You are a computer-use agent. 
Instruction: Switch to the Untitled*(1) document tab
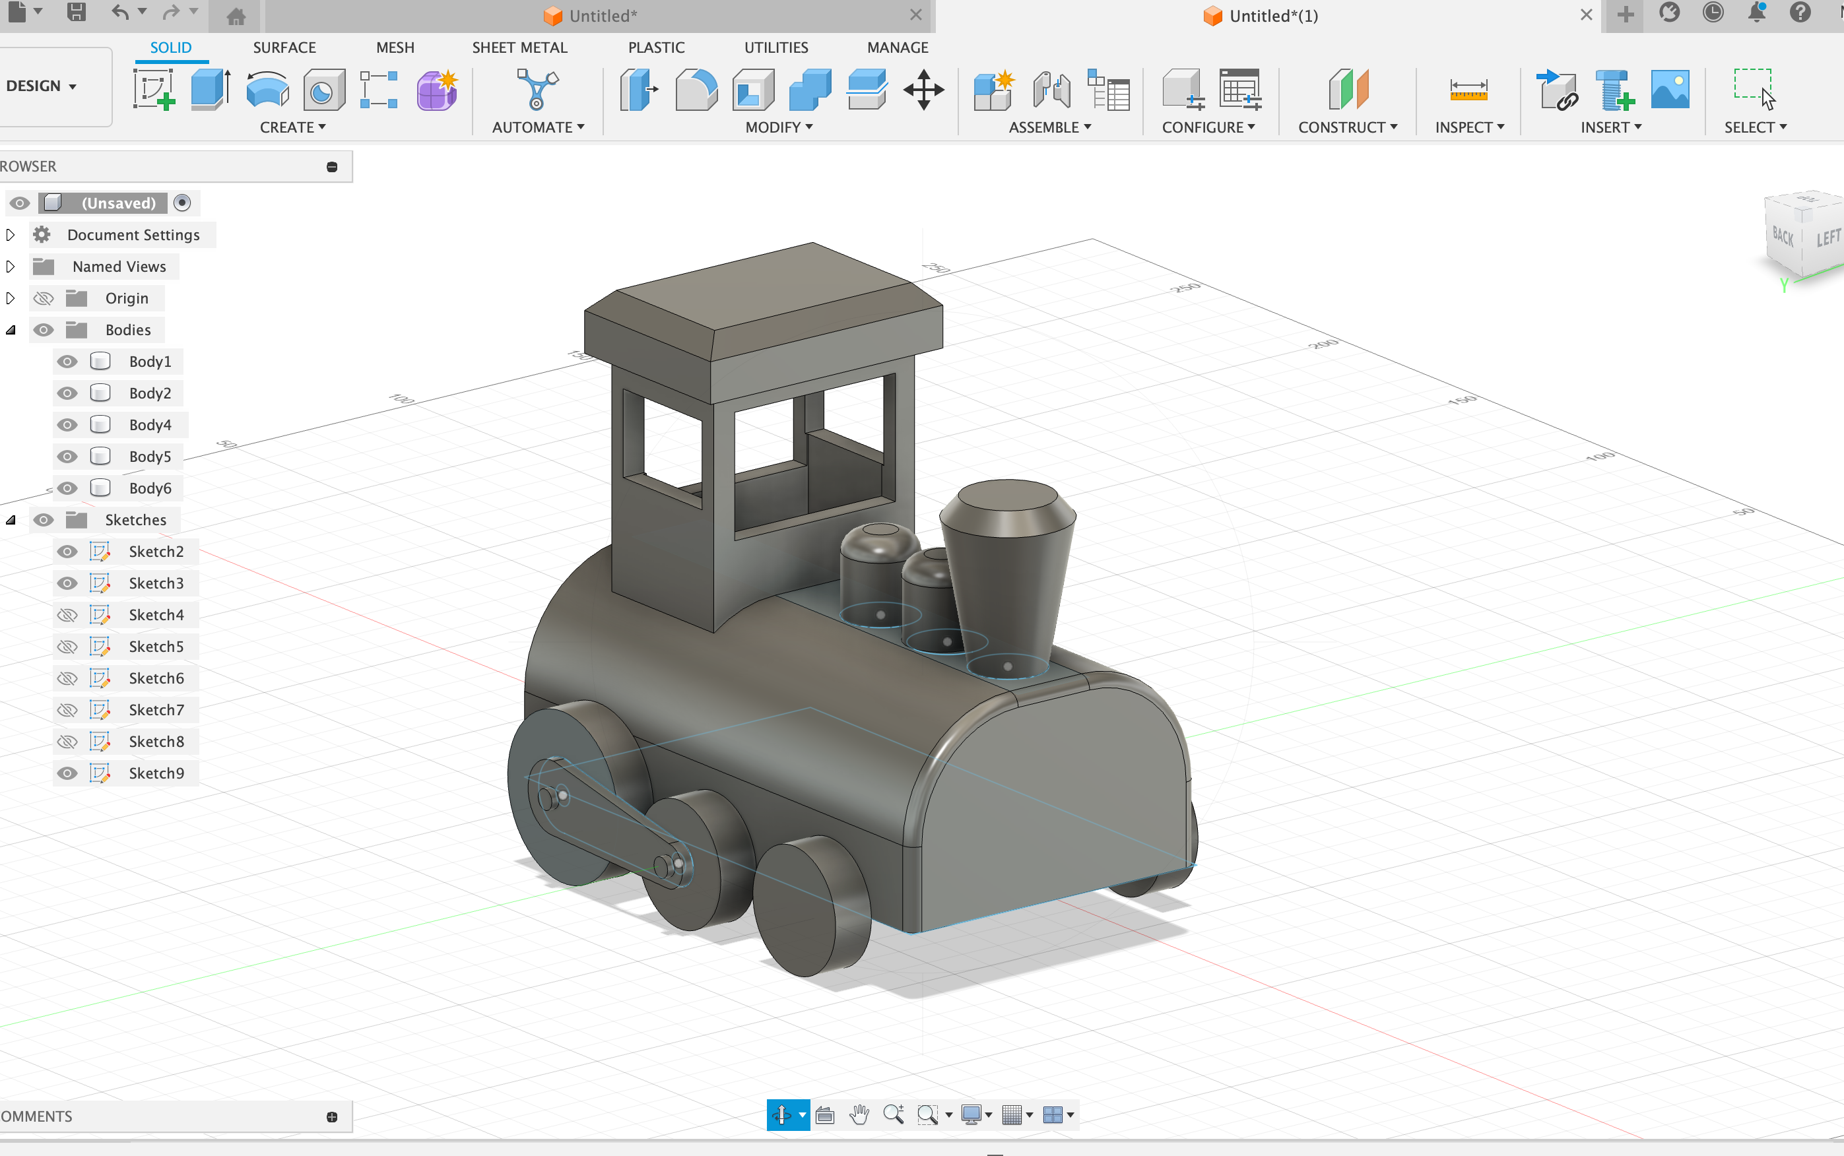tap(1267, 15)
